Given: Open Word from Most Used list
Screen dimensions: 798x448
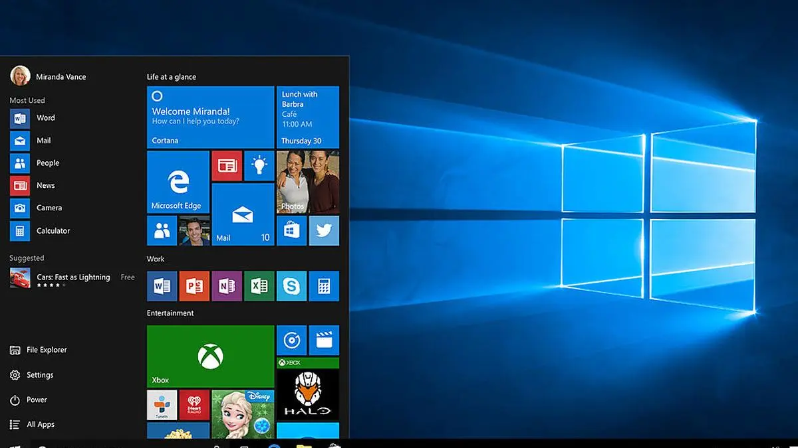Looking at the screenshot, I should point(45,118).
